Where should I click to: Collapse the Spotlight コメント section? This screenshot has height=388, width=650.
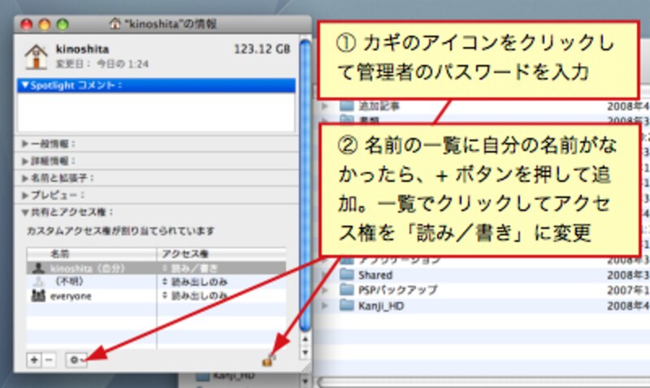click(x=25, y=85)
